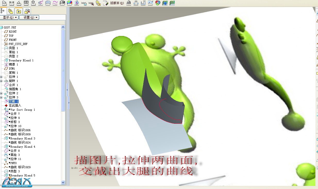Click the pairs clearance analysis icon
Viewport: 318px width, 189px height.
click(x=136, y=3)
